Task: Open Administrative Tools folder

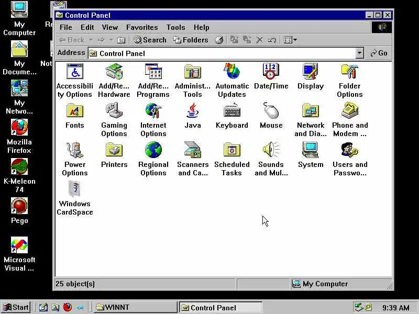Action: (x=193, y=71)
